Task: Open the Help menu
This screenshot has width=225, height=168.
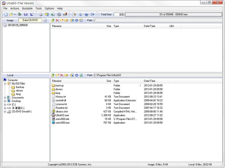Action: (x=60, y=9)
